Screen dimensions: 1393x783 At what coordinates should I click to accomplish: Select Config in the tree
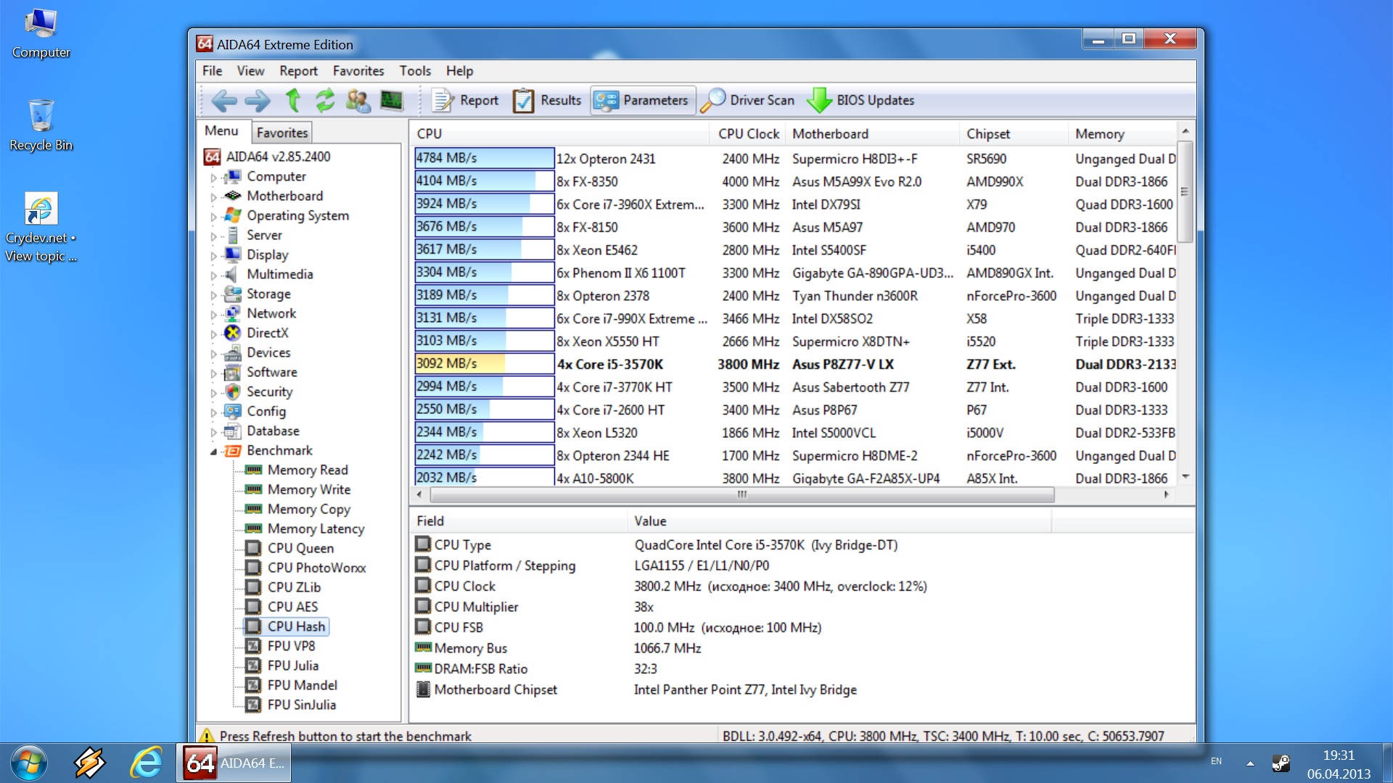(266, 411)
